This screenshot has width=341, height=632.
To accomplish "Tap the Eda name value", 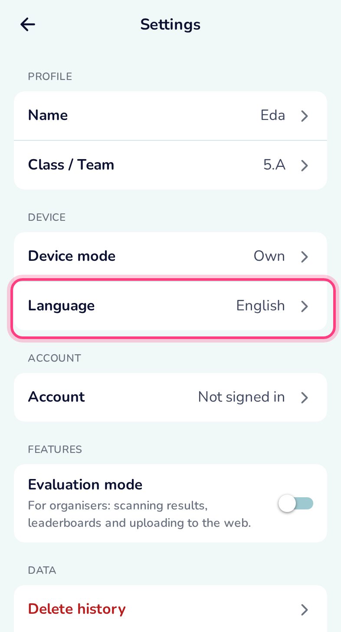I will 273,115.
